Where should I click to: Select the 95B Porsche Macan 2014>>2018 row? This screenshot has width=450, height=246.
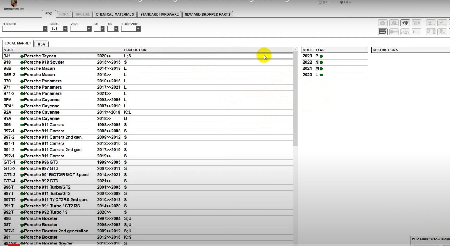coord(148,68)
